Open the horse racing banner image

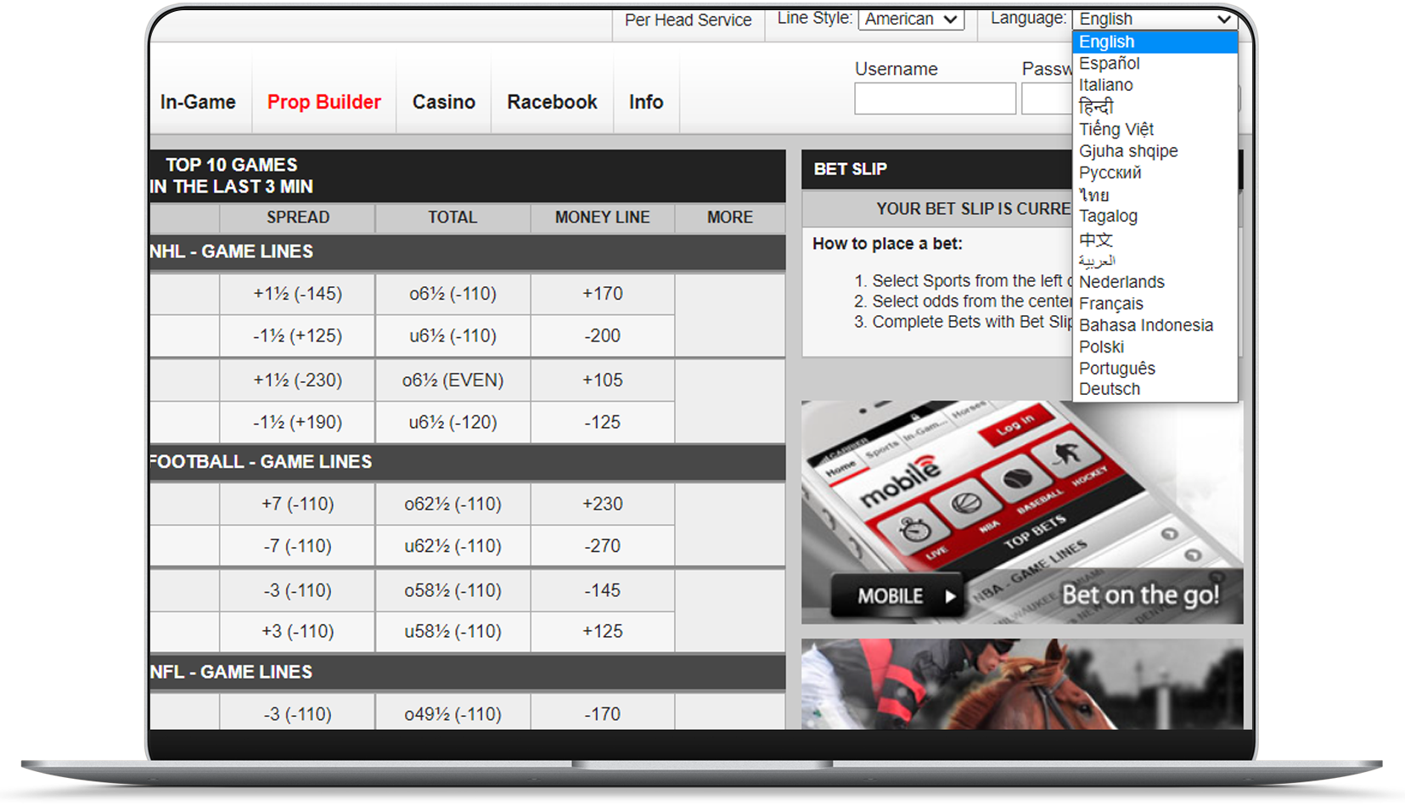(1022, 684)
